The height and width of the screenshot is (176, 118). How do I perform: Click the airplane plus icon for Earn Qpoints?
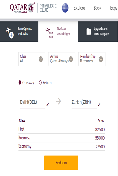[10, 32]
